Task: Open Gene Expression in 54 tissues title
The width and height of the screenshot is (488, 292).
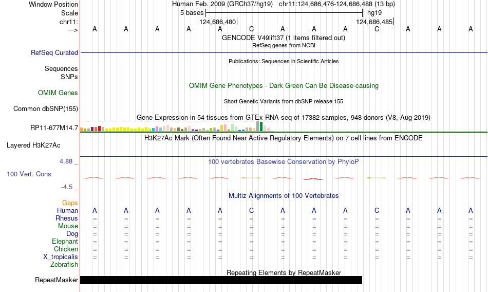Action: [x=284, y=118]
